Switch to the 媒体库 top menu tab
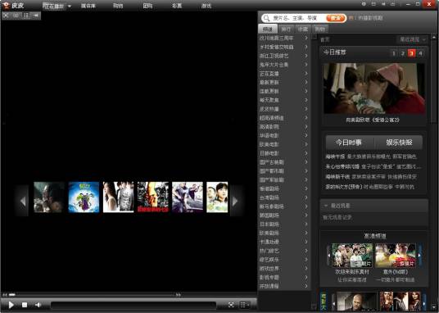This screenshot has width=439, height=313. tap(88, 6)
